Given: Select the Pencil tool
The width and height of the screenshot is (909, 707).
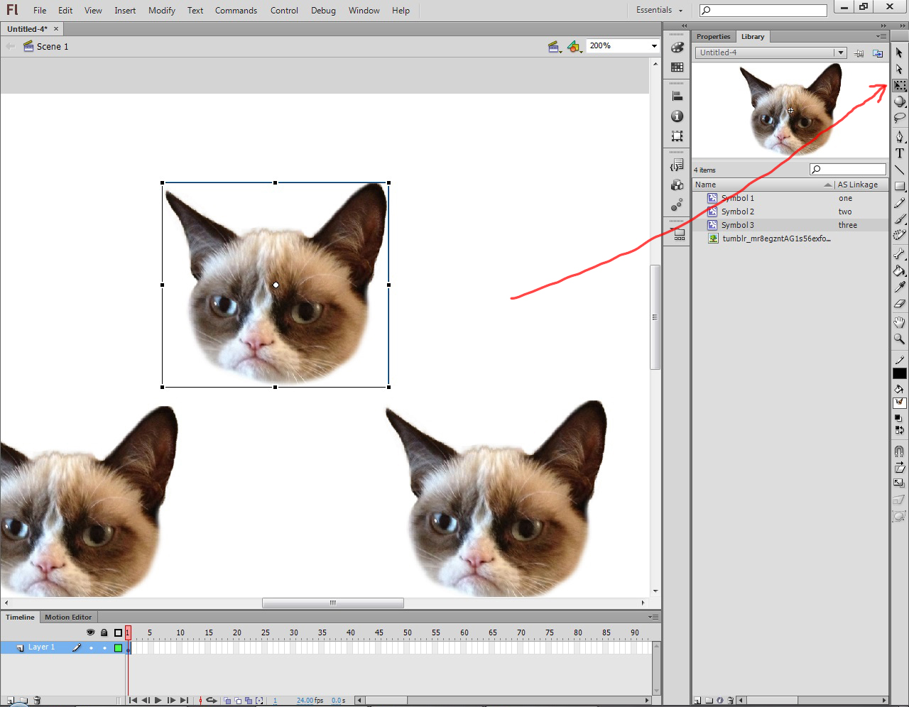Looking at the screenshot, I should click(900, 202).
